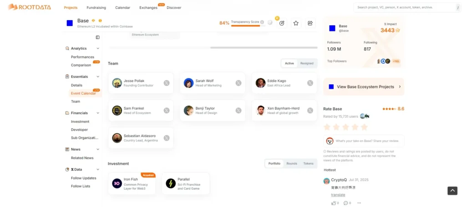Open Xen Baynham-Herd's X profile icon
Viewport: 466px width, 207px height.
pyautogui.click(x=310, y=111)
